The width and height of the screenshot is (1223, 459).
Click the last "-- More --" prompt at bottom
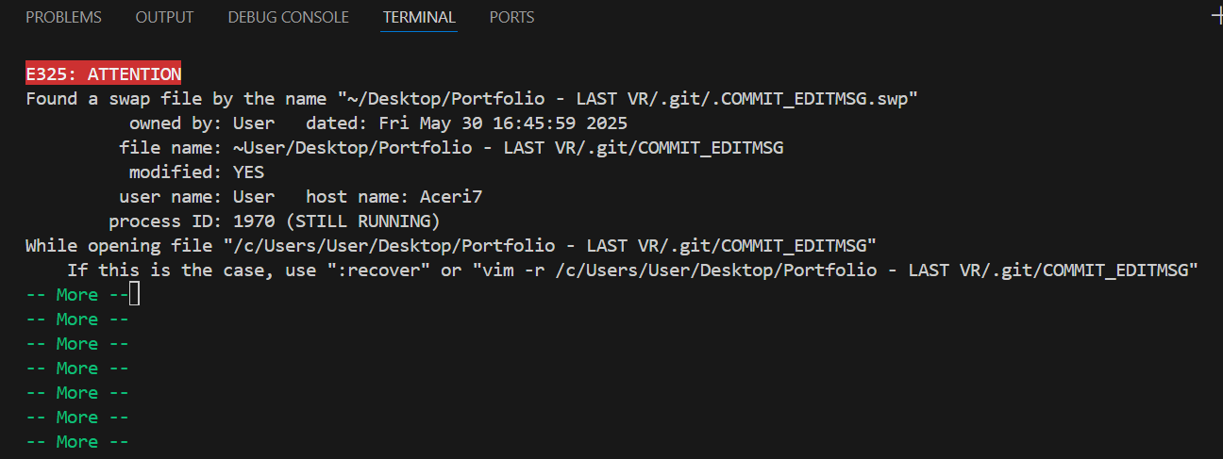click(x=77, y=442)
